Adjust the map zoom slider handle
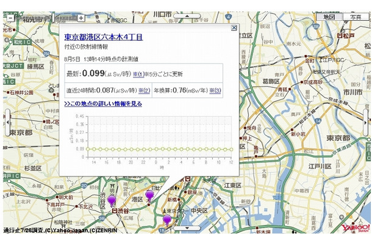Viewport: 372px width, 244px height. pyautogui.click(x=54, y=18)
